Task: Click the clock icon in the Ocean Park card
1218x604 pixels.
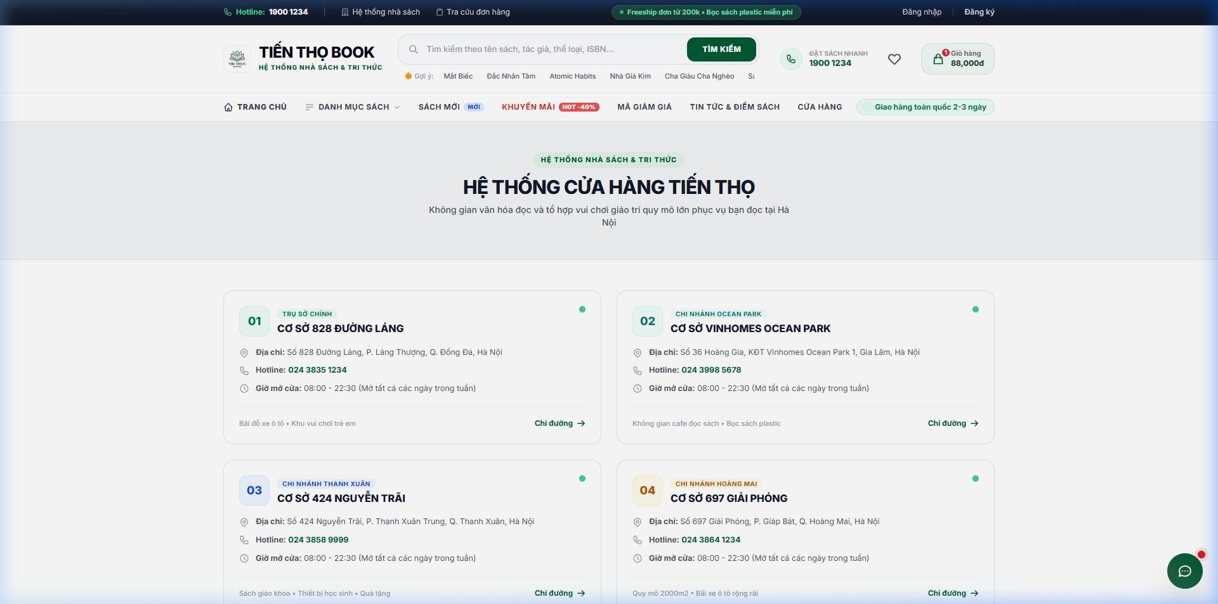Action: (x=638, y=389)
